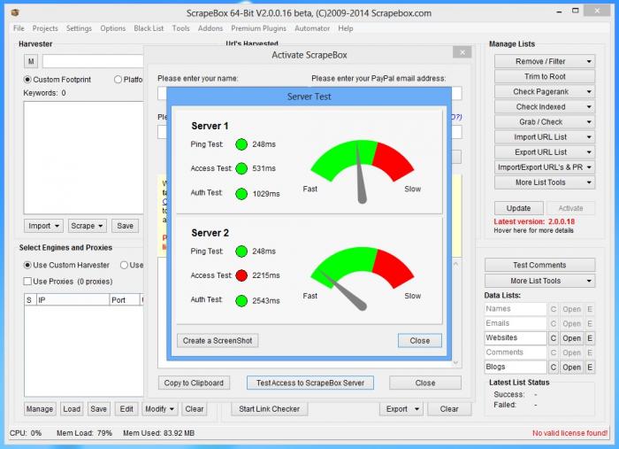Open More List Tools under Test Comments
619x449 pixels.
point(539,281)
